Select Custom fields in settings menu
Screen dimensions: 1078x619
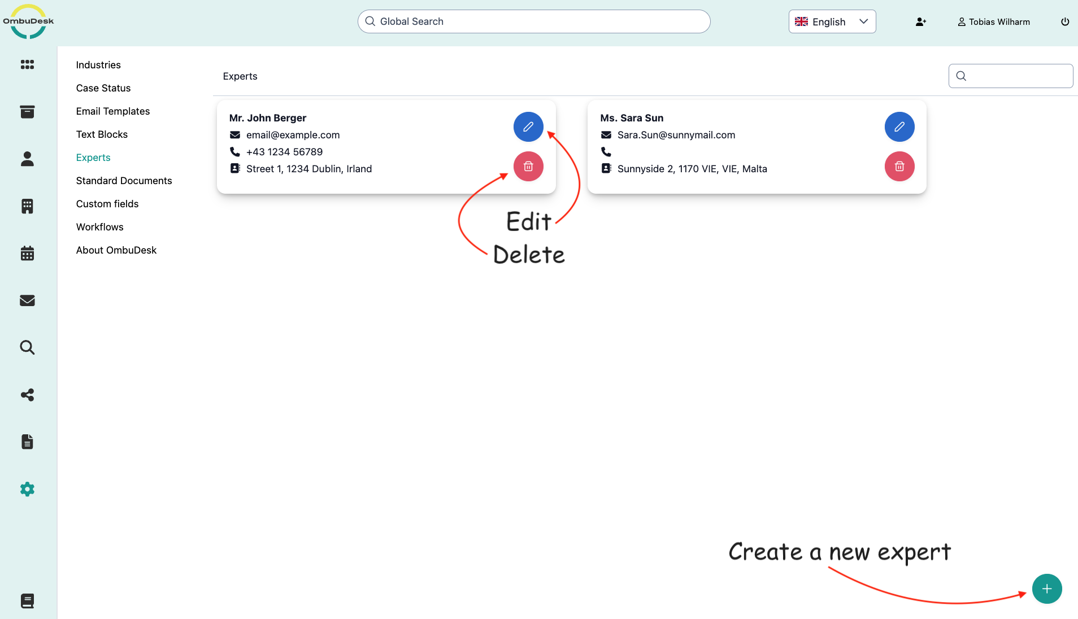(107, 204)
